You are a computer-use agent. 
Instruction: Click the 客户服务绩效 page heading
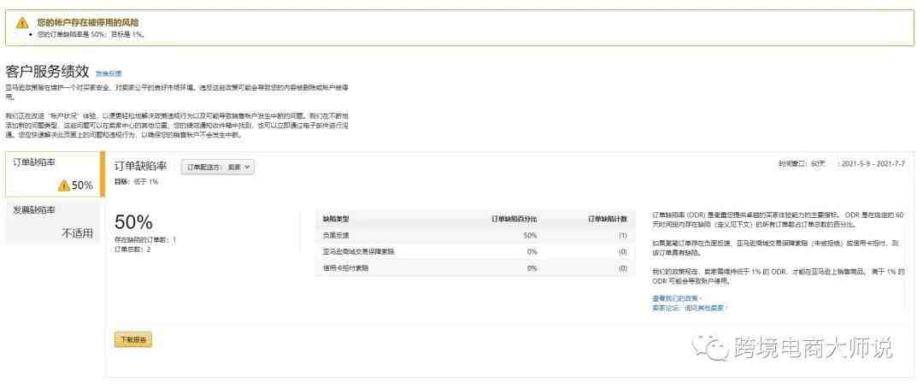pyautogui.click(x=47, y=72)
